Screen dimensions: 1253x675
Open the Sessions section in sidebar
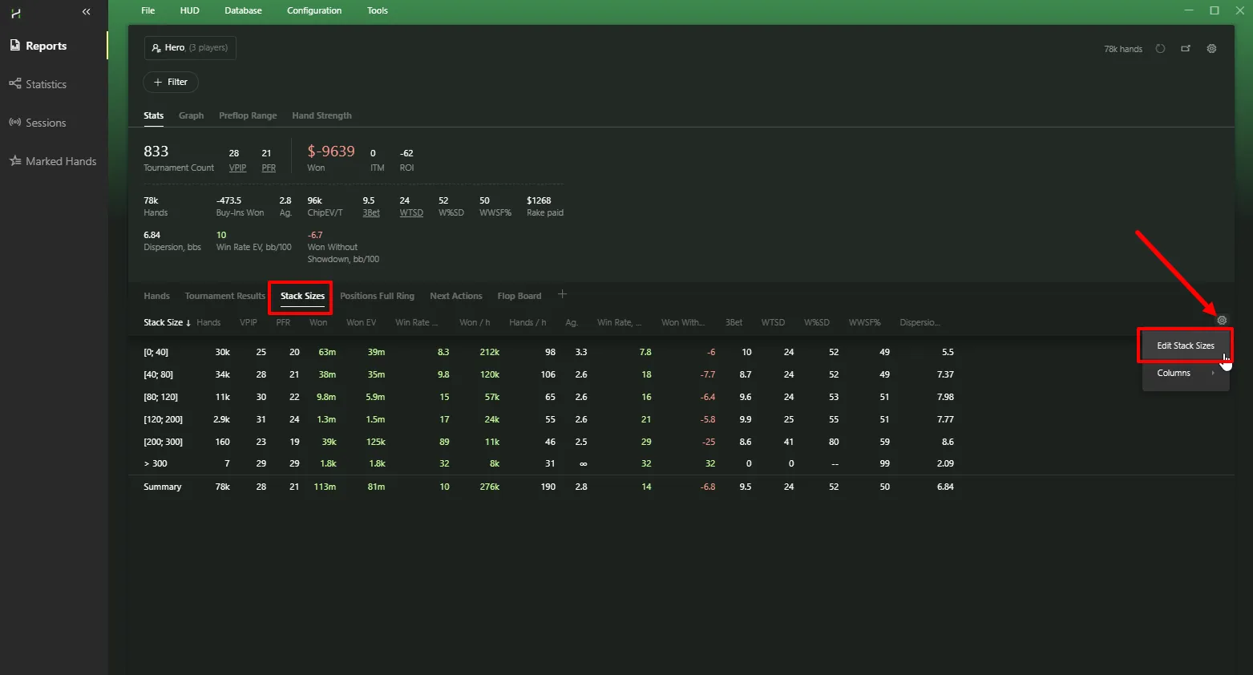[46, 123]
